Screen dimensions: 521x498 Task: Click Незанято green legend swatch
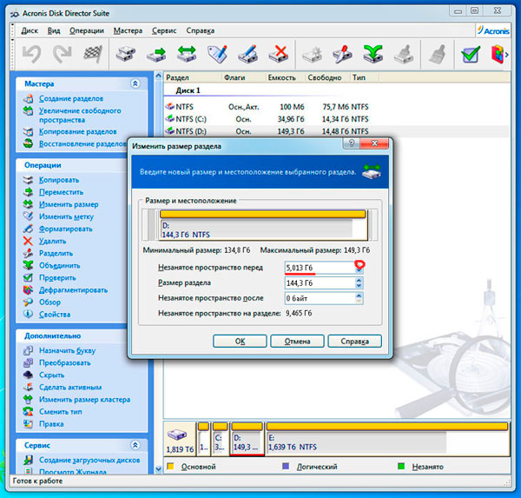(x=401, y=466)
